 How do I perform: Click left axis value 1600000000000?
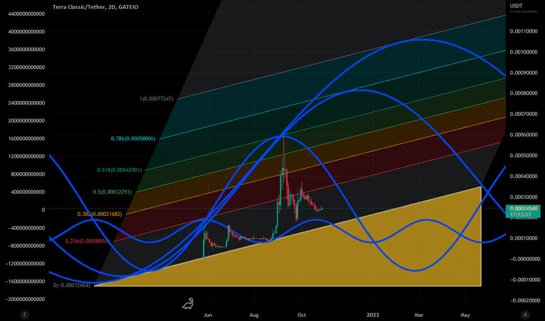26,138
